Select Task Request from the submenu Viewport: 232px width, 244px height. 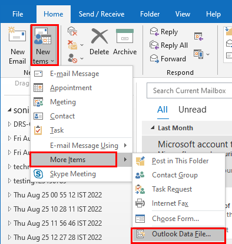point(178,189)
